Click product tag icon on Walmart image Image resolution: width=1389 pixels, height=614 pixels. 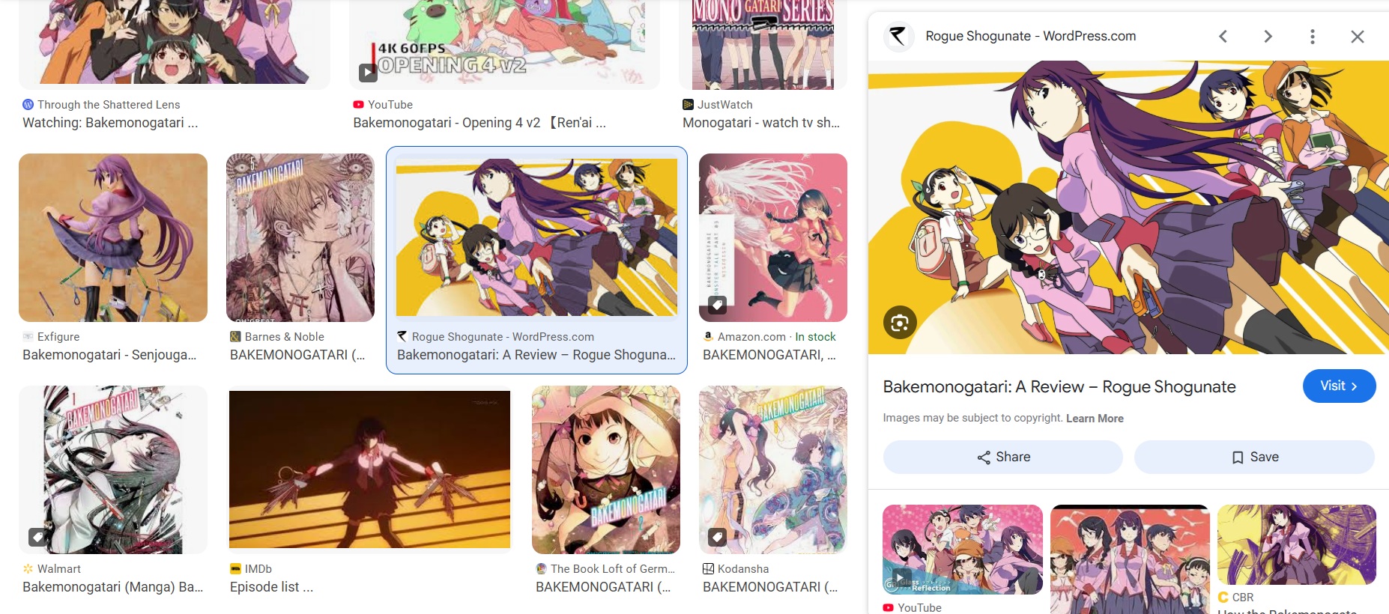click(x=37, y=537)
